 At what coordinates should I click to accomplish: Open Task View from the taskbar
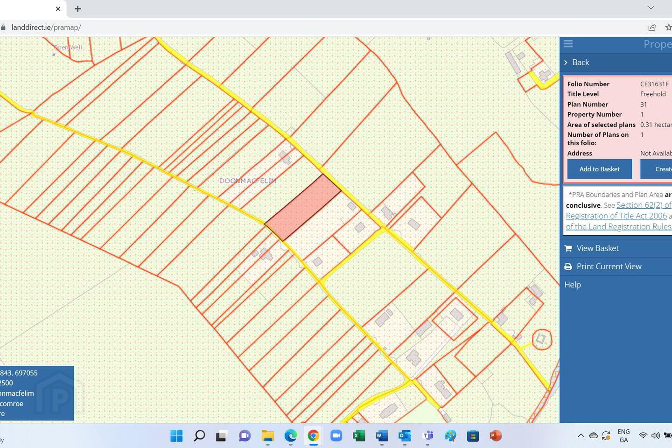(x=222, y=436)
